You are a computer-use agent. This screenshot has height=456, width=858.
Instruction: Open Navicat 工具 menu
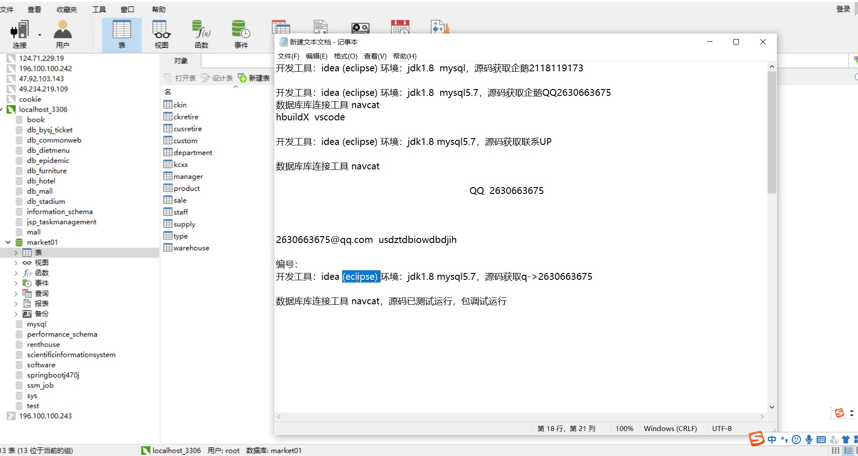(99, 10)
